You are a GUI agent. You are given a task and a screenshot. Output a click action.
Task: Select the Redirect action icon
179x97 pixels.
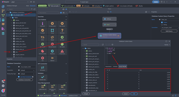(52, 59)
